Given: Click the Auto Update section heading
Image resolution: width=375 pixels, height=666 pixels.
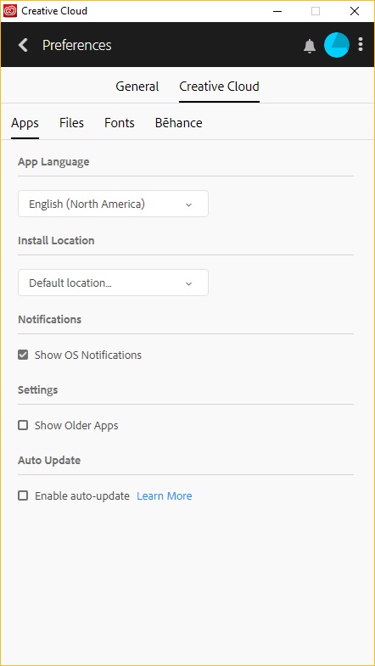Looking at the screenshot, I should point(49,461).
